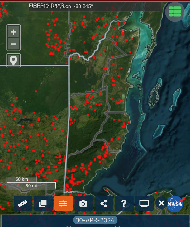Click the 50 mi scale bar

[31, 186]
